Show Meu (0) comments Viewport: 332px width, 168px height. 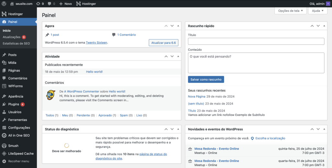click(x=67, y=115)
